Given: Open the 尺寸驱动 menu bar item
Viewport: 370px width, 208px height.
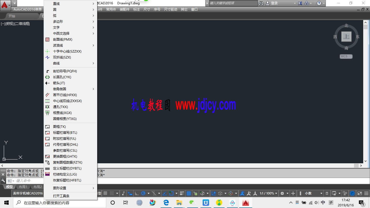Looking at the screenshot, I should coord(171,9).
